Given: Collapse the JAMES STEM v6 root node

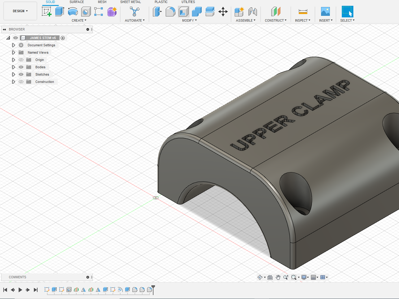Looking at the screenshot, I should tap(8, 38).
